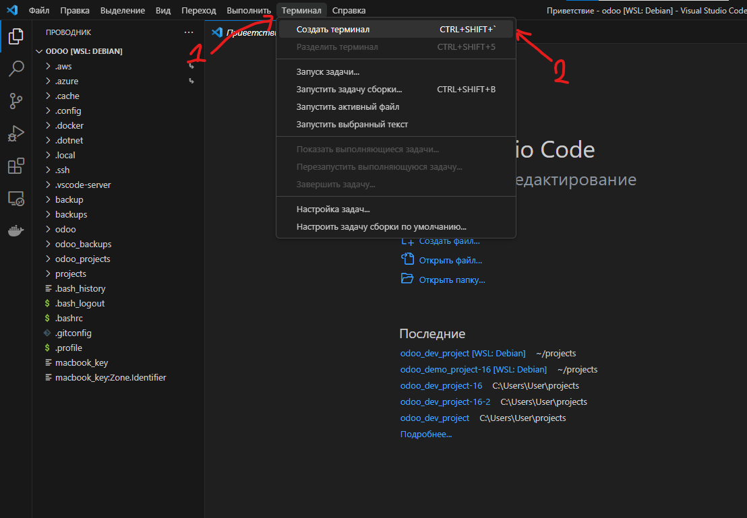Open recent odoo_dev_project in C:\Users\User\projects
The width and height of the screenshot is (747, 518).
(434, 418)
